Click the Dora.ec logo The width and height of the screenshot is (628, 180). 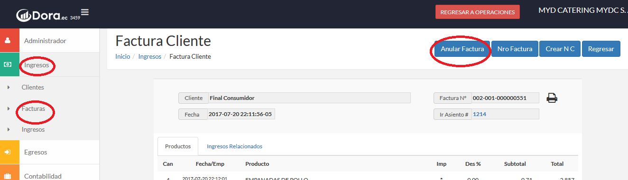pyautogui.click(x=43, y=15)
